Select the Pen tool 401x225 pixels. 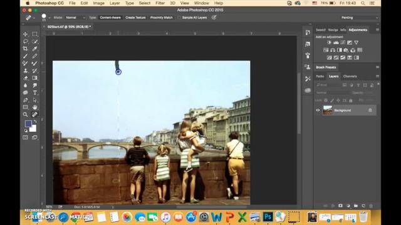(25, 100)
